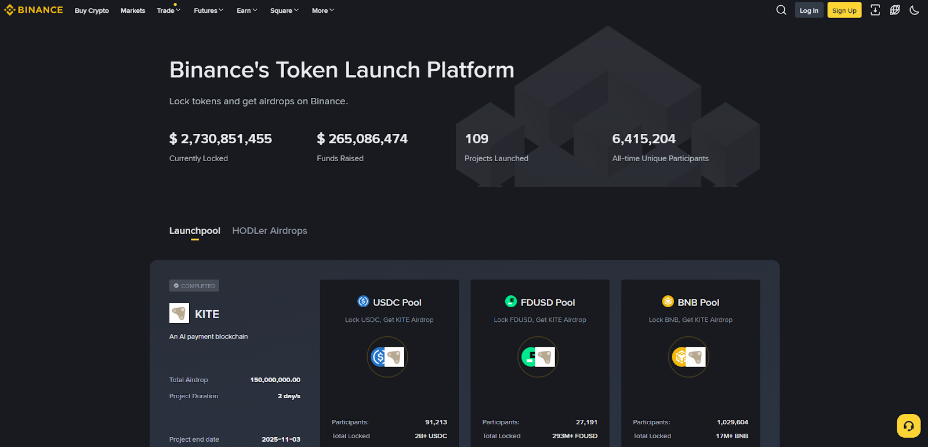This screenshot has width=928, height=447.
Task: Click BNB Pool participants count 1,029,604
Action: point(733,422)
